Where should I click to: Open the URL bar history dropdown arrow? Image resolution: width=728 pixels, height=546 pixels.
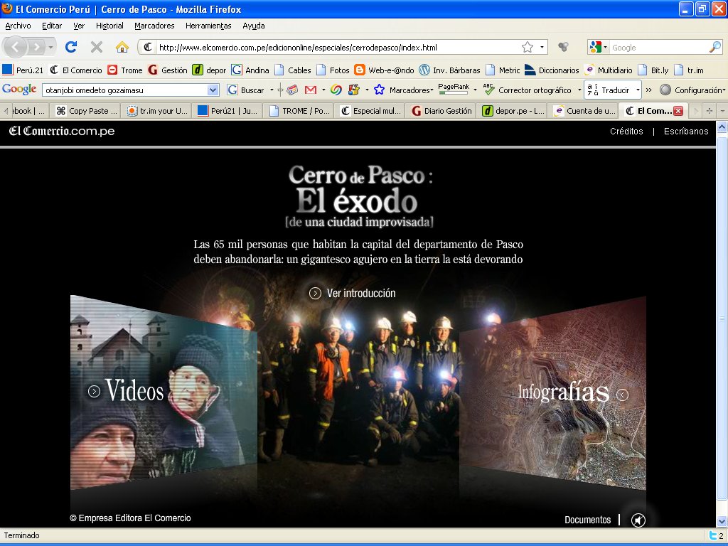[x=542, y=48]
